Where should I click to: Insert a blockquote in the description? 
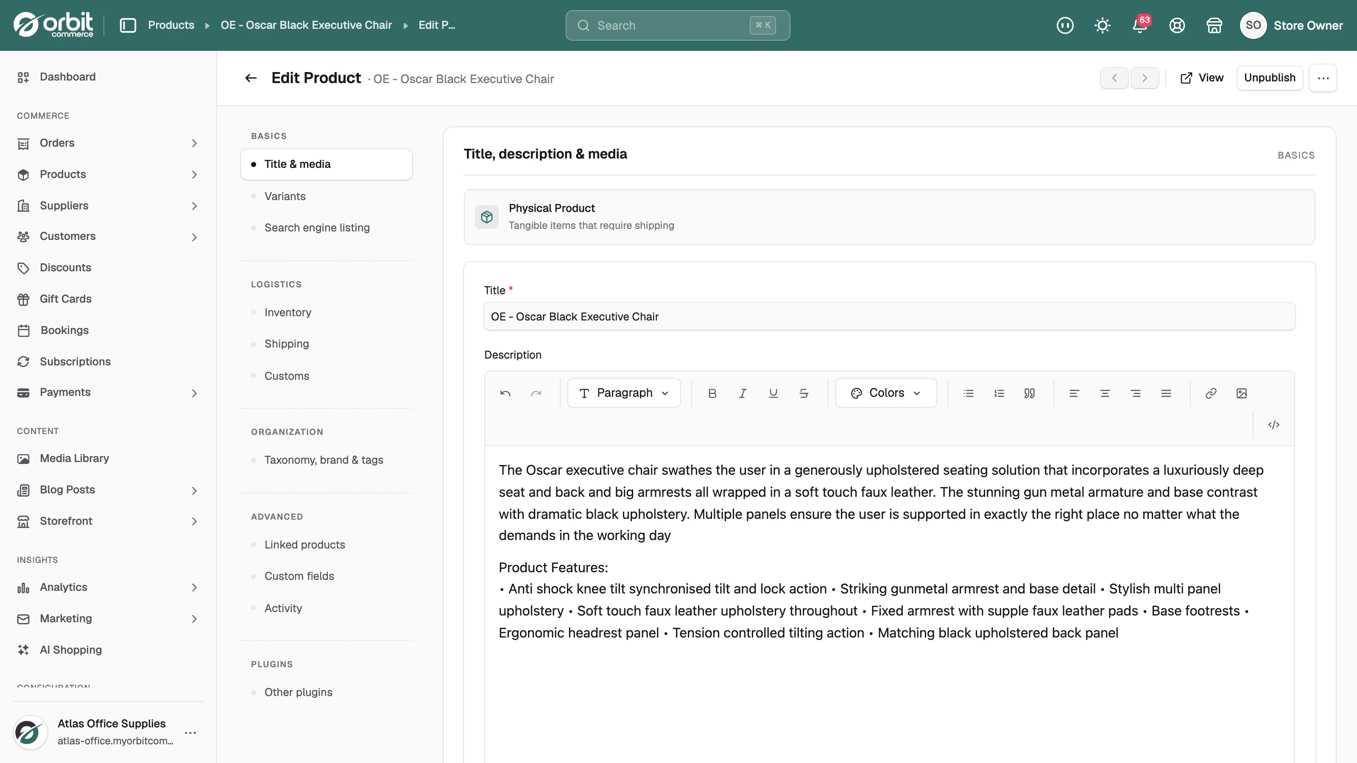click(1029, 393)
